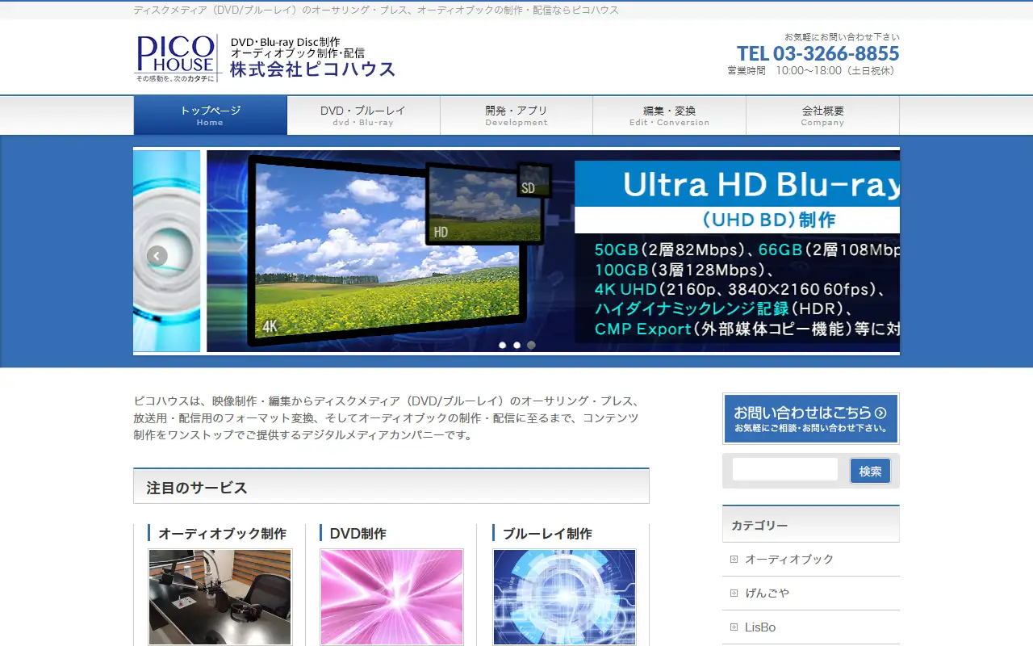Open the 編集・変換 Edit Conversion tab

tap(669, 115)
